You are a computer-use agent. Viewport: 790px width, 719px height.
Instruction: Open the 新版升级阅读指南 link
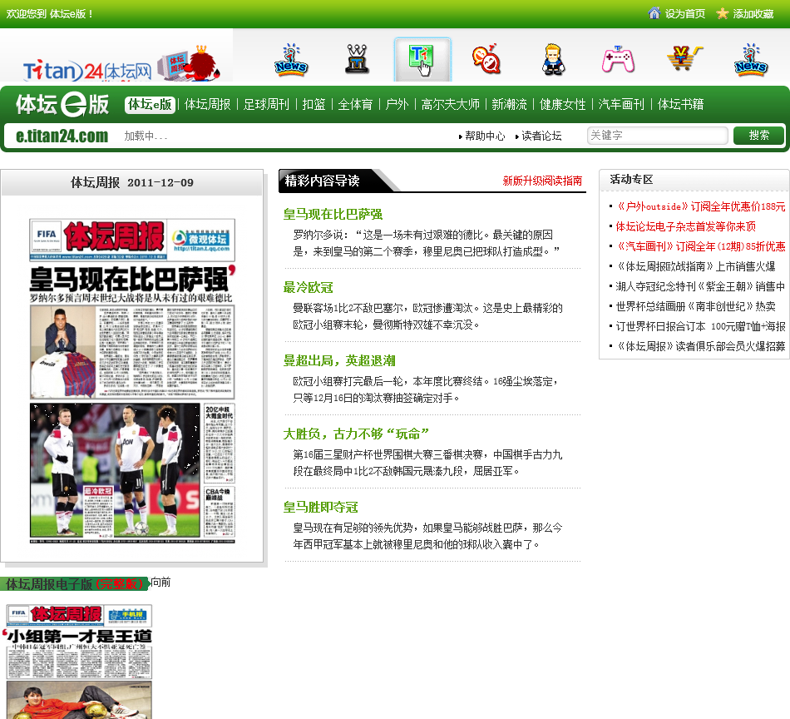pos(542,181)
